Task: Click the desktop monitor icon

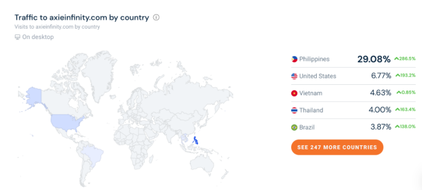Action: pos(17,37)
